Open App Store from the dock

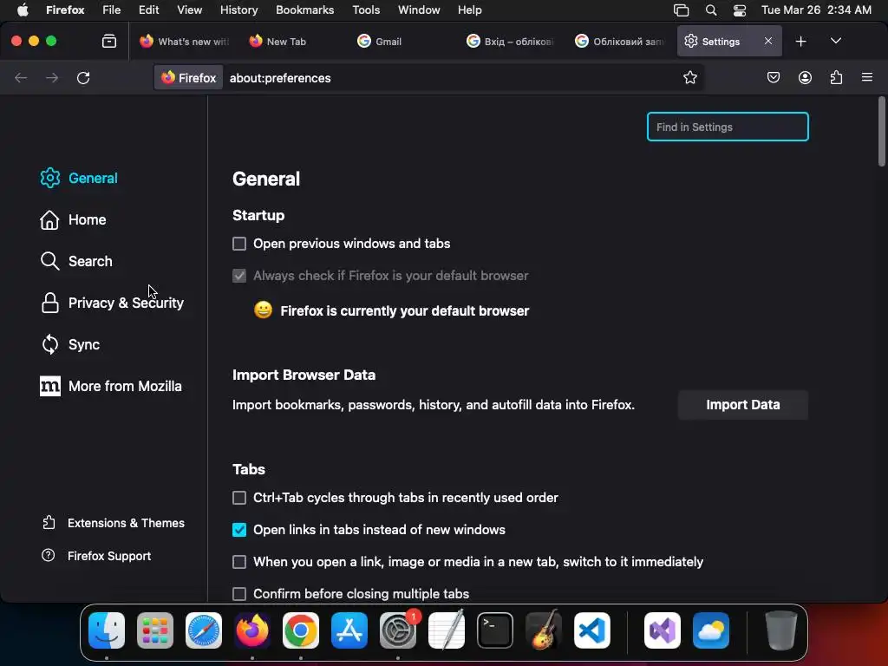pyautogui.click(x=349, y=630)
